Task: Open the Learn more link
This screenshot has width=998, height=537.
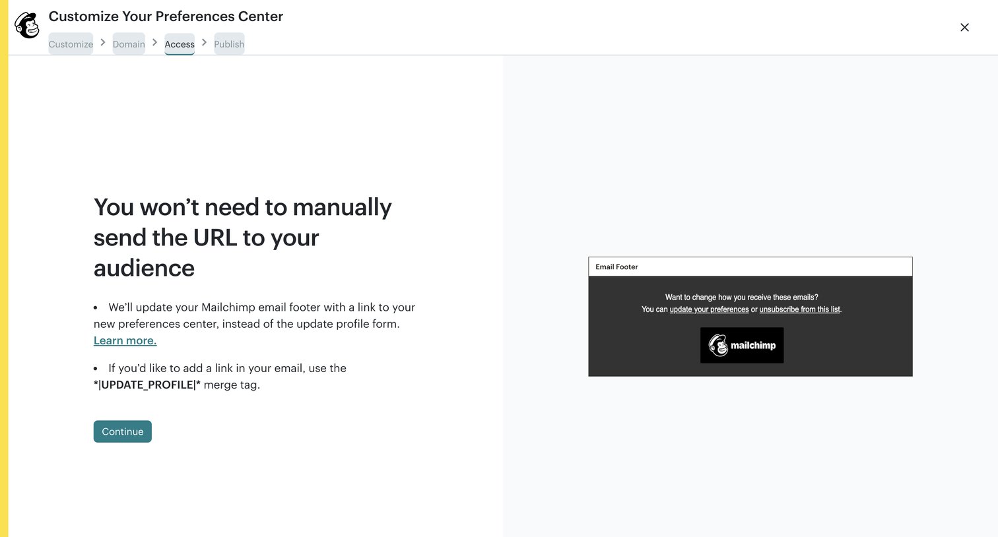Action: point(125,340)
